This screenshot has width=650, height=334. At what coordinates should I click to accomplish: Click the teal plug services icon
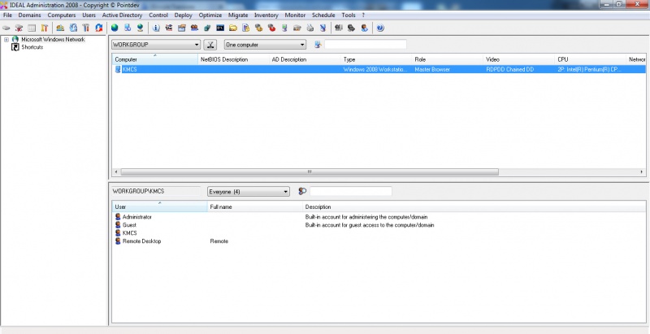pyautogui.click(x=207, y=28)
